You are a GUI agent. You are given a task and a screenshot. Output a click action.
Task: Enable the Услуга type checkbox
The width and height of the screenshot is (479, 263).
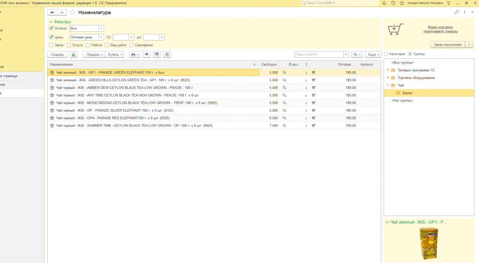coord(69,45)
